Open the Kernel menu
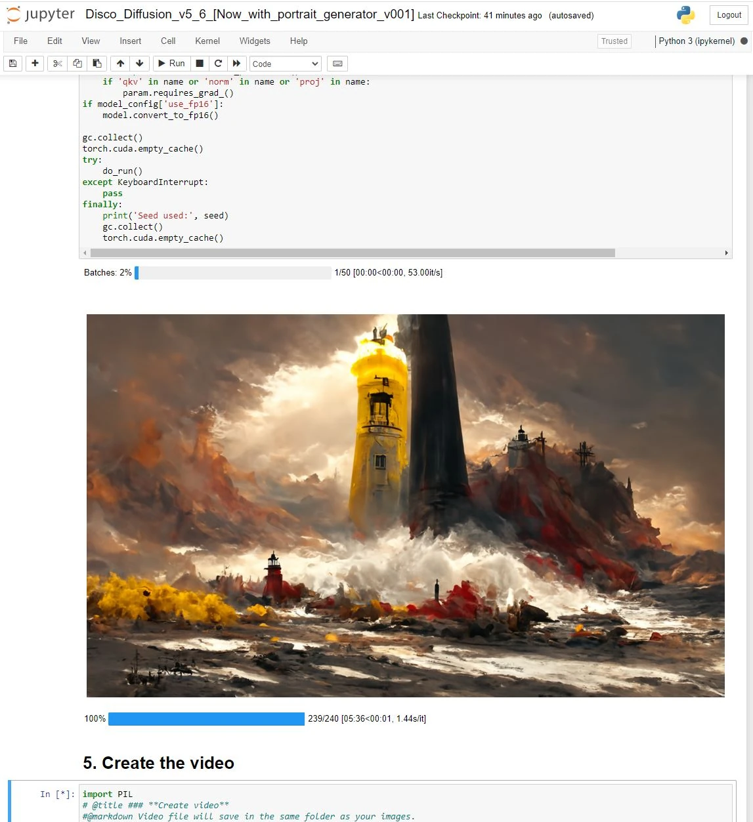The image size is (753, 822). pos(207,41)
